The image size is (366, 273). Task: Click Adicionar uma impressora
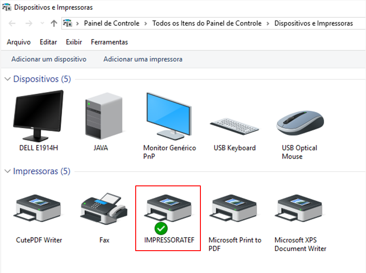tap(143, 59)
